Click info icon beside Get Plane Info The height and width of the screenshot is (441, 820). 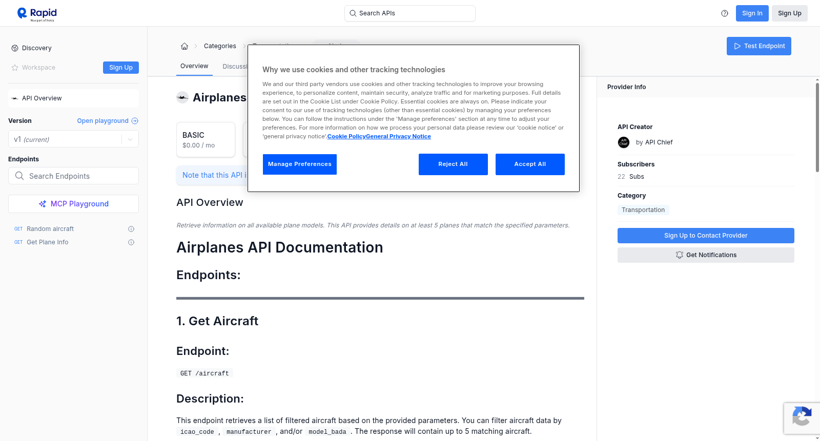[131, 242]
